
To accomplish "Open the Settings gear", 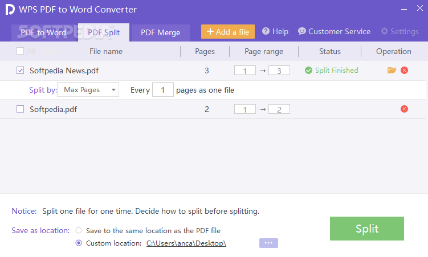I will 400,31.
